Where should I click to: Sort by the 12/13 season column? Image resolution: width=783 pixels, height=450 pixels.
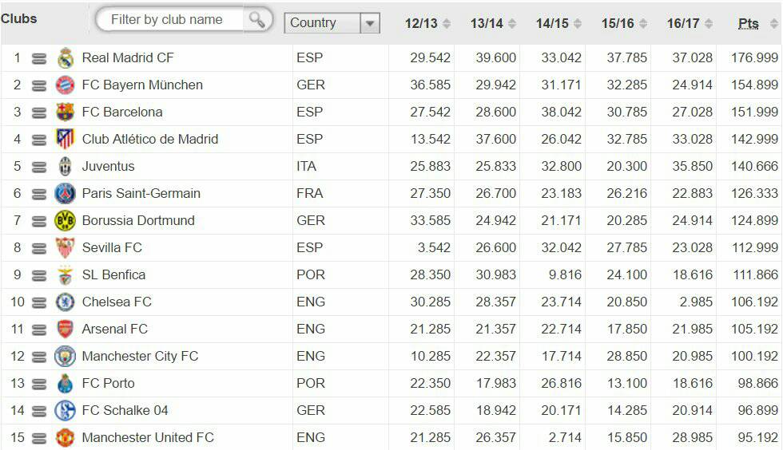coord(427,24)
